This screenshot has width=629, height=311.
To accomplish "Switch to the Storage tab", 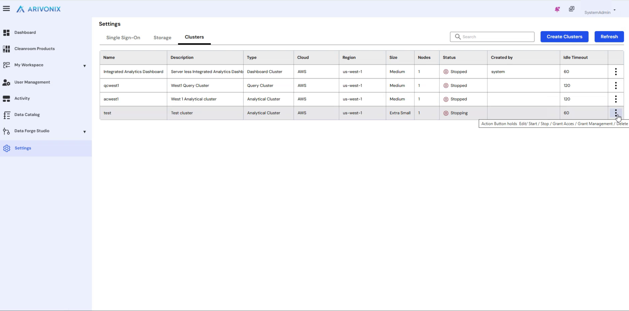I will 162,38.
